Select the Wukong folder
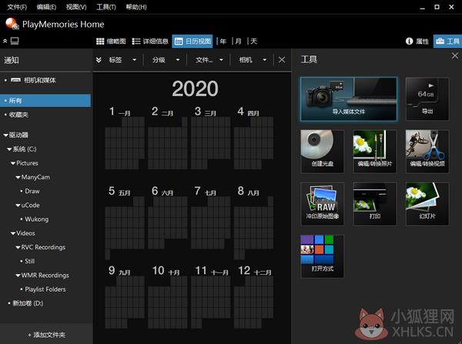The image size is (462, 344). (x=37, y=219)
